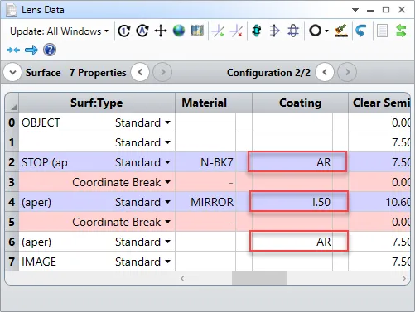Select the AR coating cell in row 2

[297, 162]
